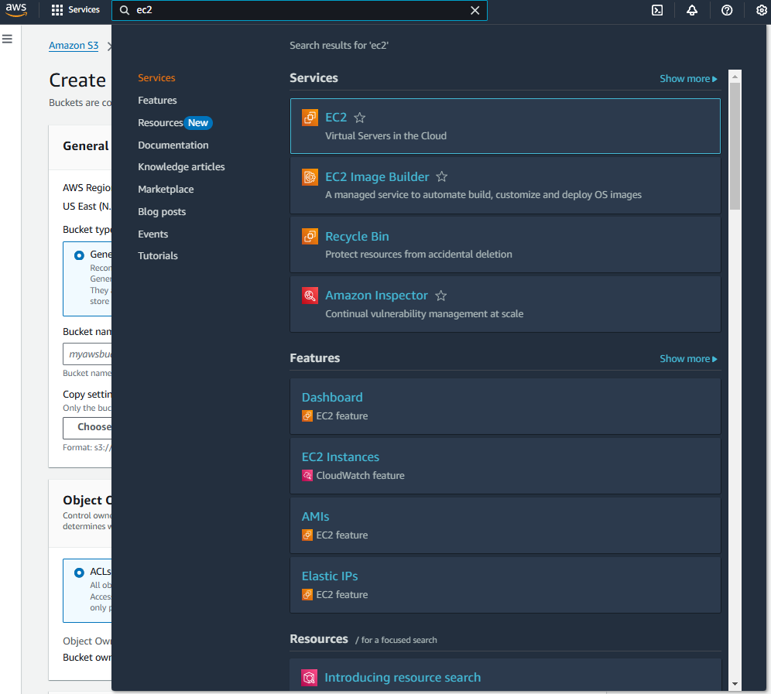Star EC2 as a favorite service

(359, 117)
